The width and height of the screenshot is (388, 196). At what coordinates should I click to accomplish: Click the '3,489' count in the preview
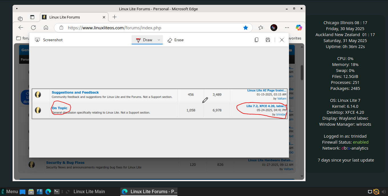tap(217, 94)
